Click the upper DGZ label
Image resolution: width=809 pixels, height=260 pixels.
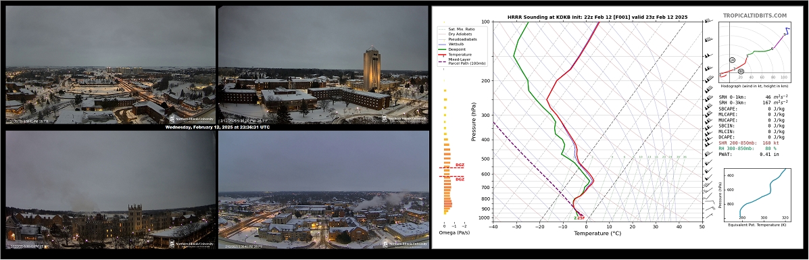460,165
